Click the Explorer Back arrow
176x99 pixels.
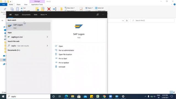pos(2,21)
